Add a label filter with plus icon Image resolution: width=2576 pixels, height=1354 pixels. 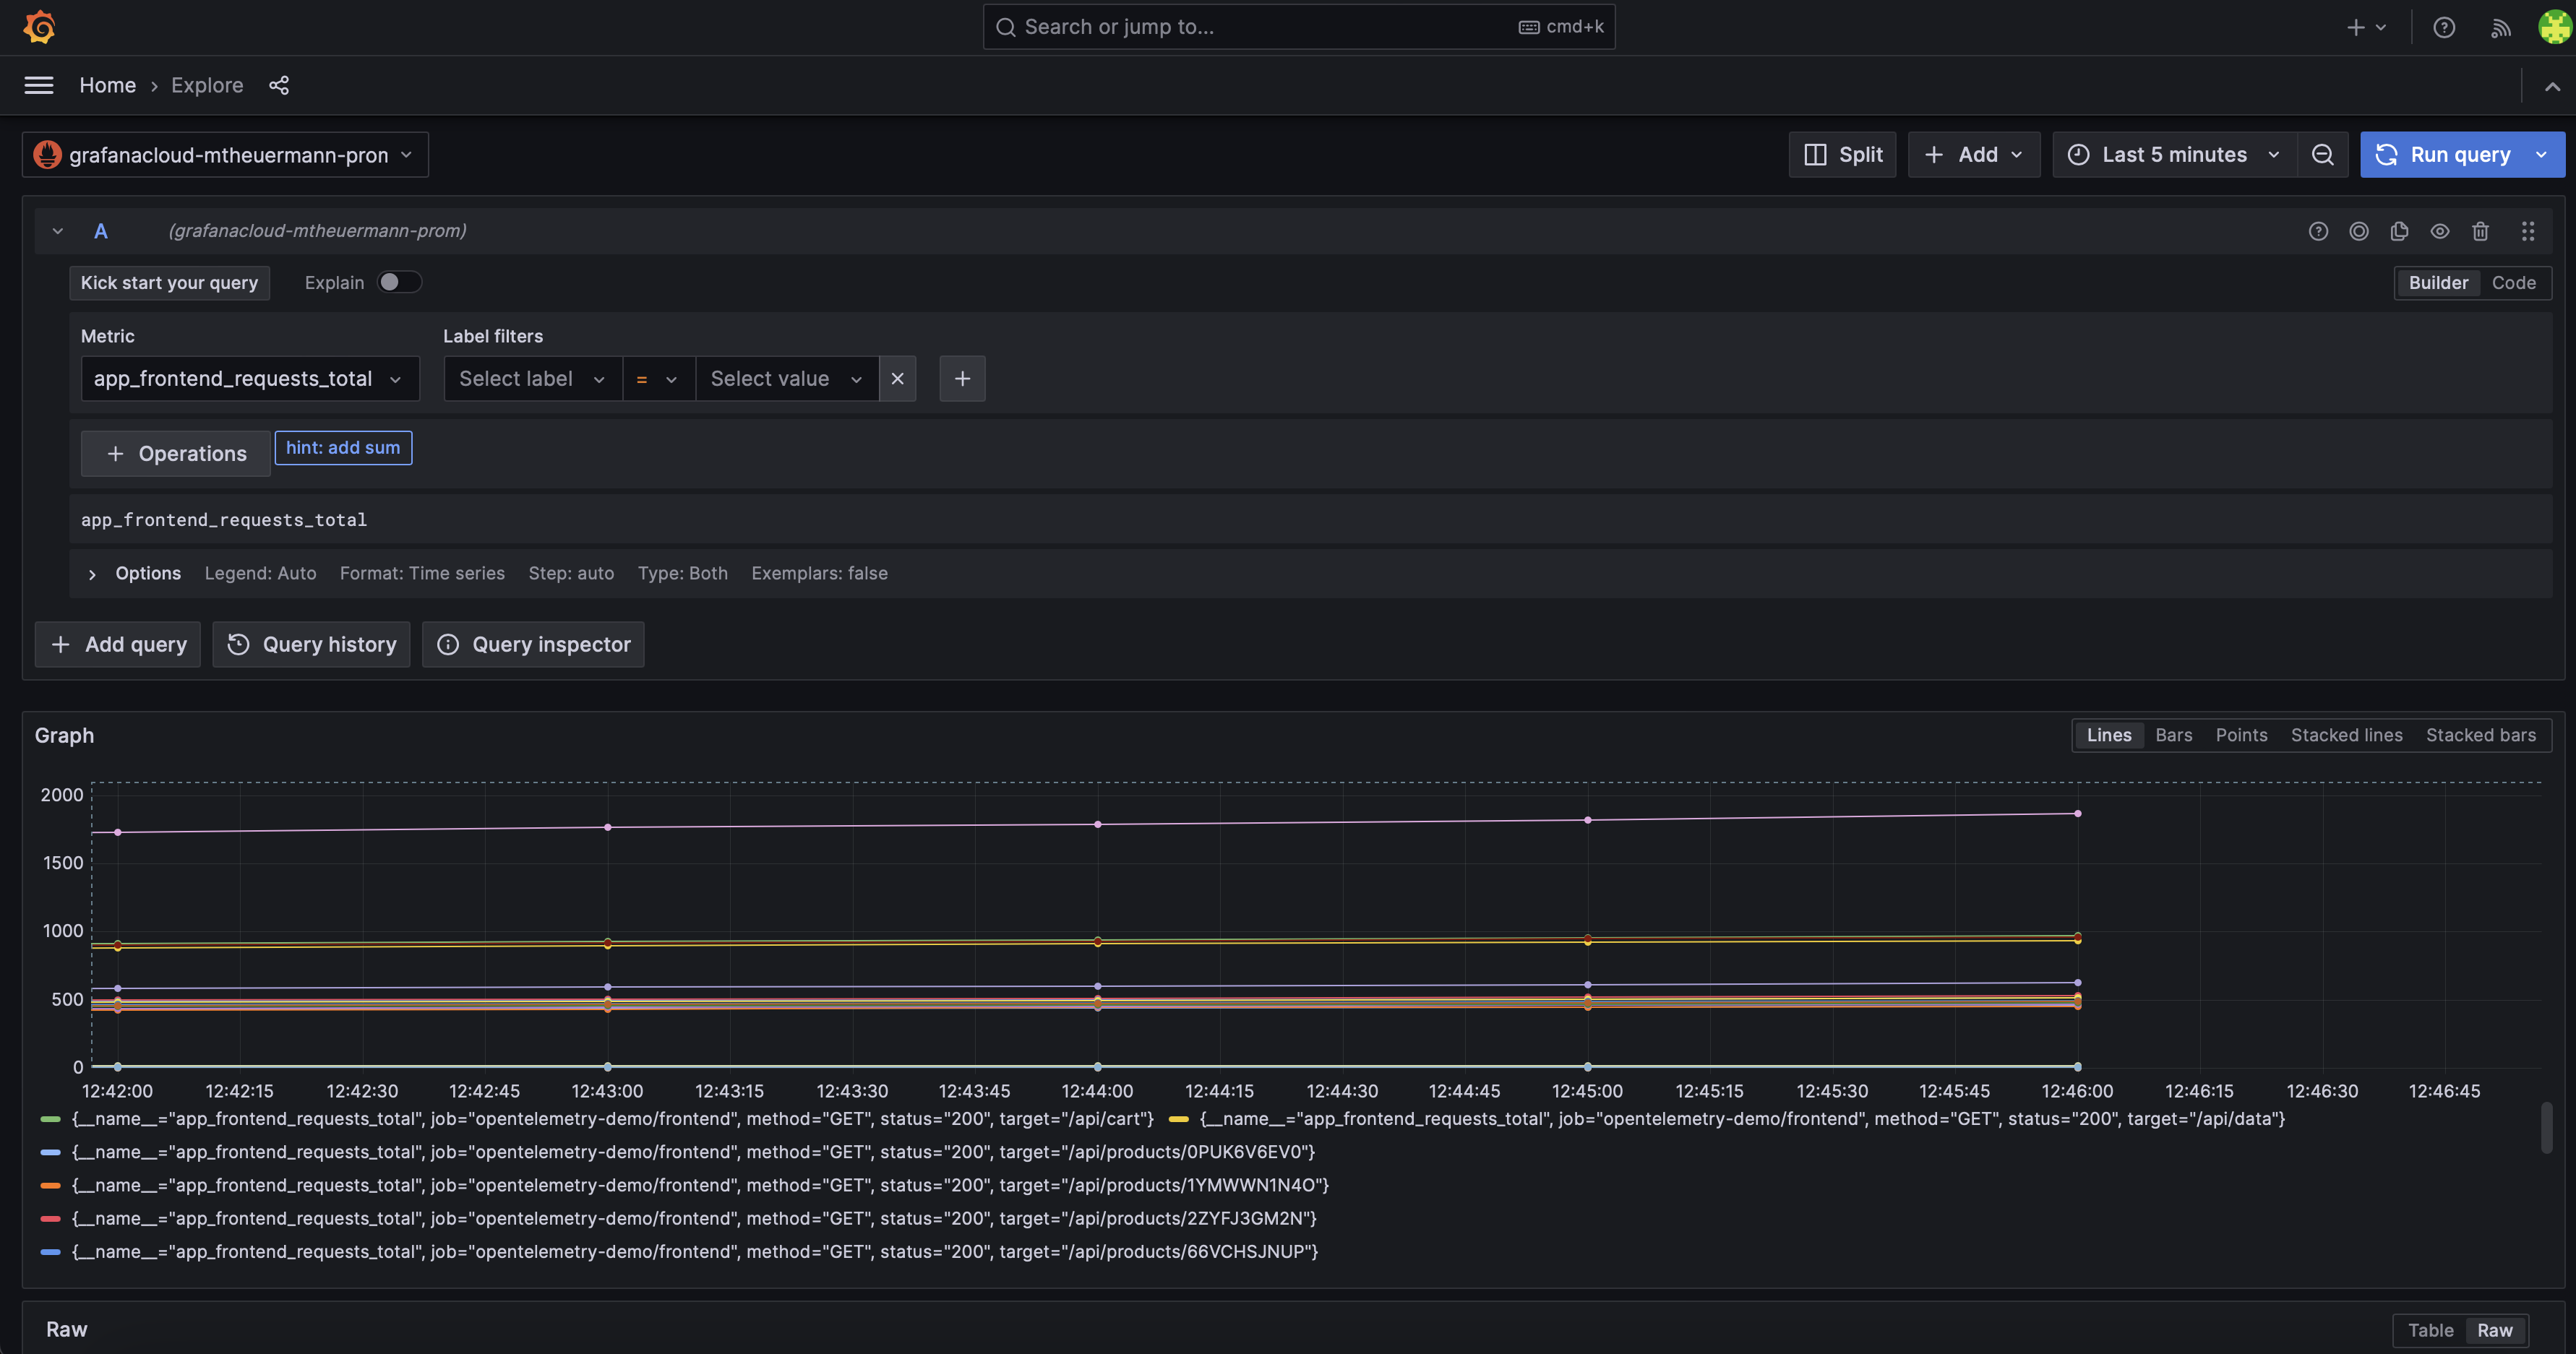click(x=962, y=378)
